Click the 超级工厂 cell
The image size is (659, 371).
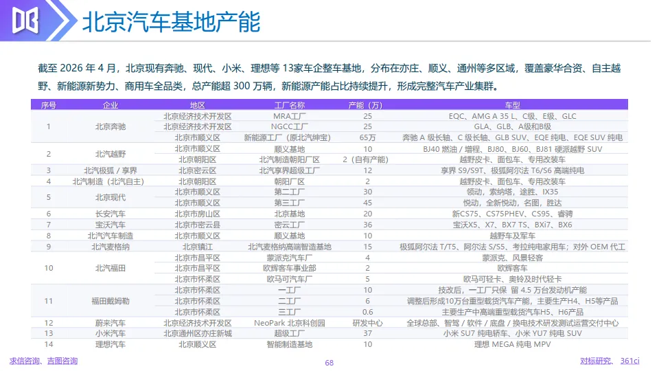[289, 333]
